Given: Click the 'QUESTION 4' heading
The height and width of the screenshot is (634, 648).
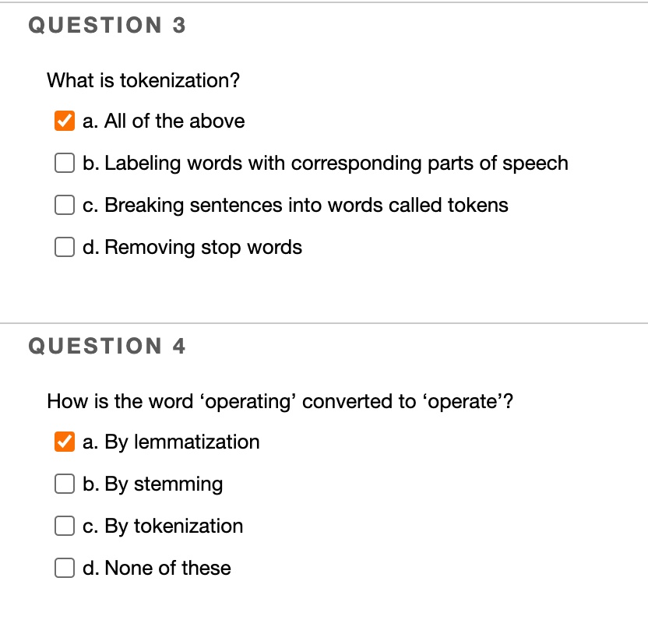Looking at the screenshot, I should coord(107,346).
